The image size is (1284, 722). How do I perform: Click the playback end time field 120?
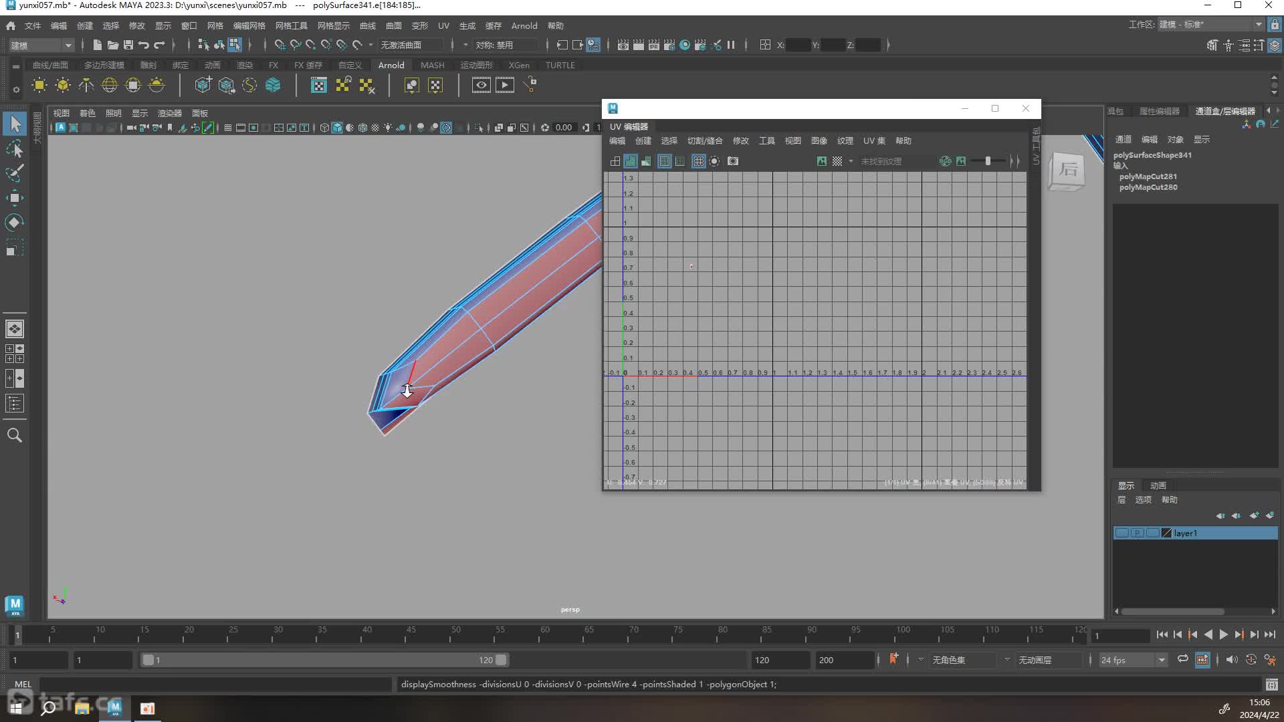pos(780,660)
